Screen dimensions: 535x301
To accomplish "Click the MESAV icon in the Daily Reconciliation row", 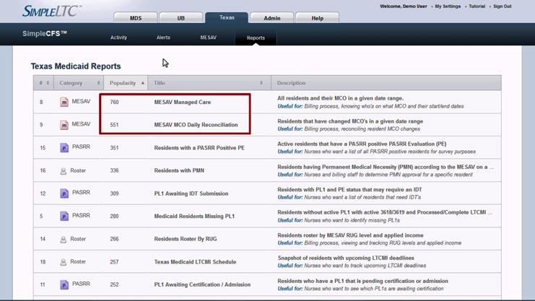I will [64, 125].
